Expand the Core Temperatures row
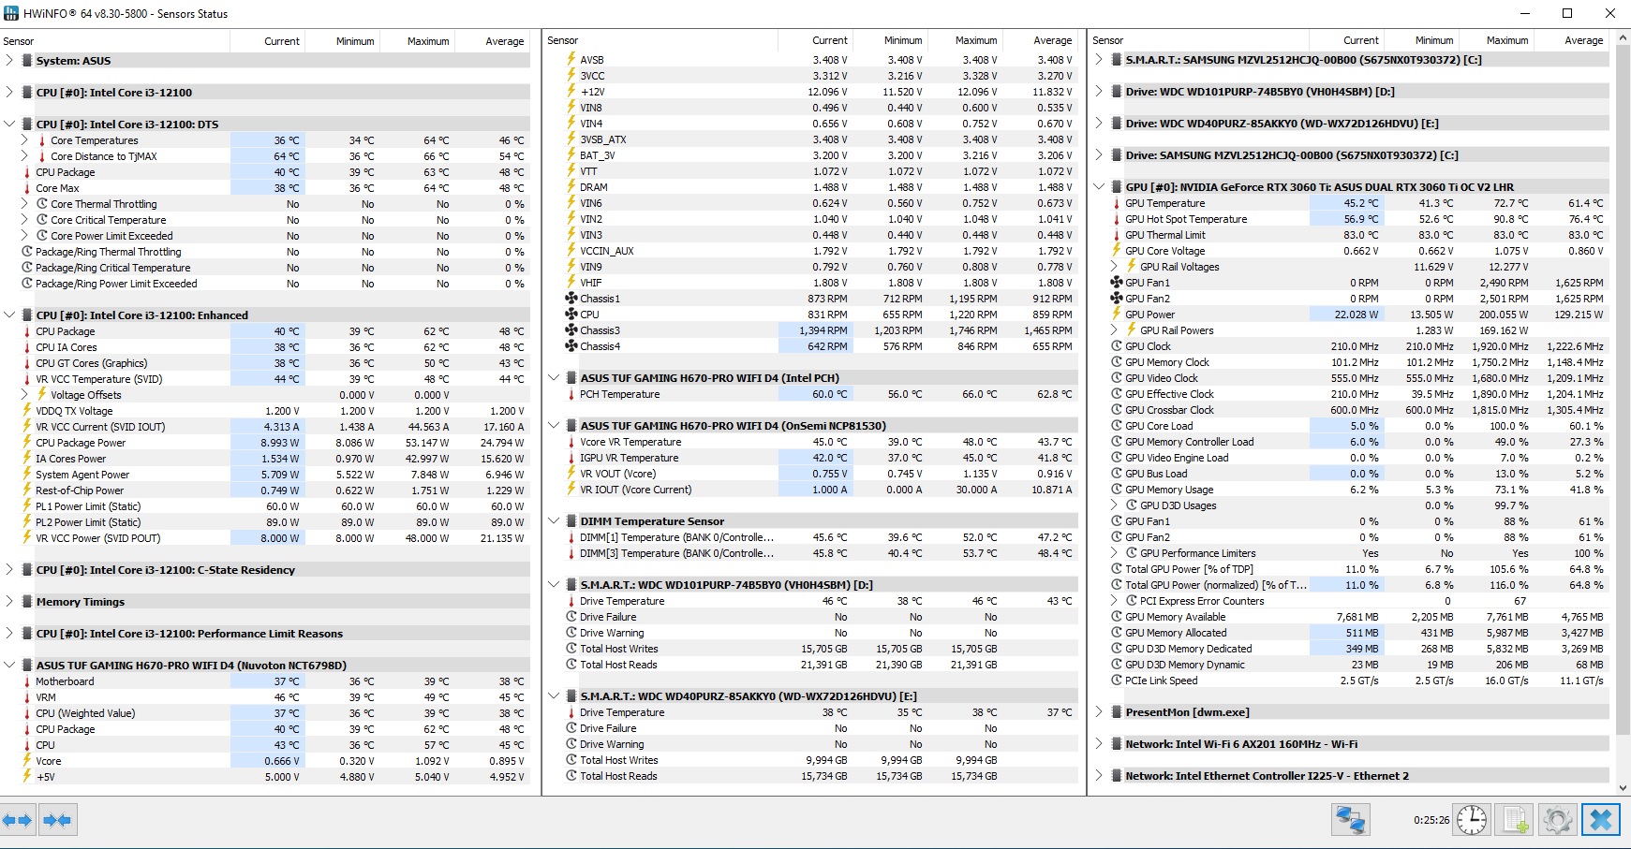 [x=24, y=140]
